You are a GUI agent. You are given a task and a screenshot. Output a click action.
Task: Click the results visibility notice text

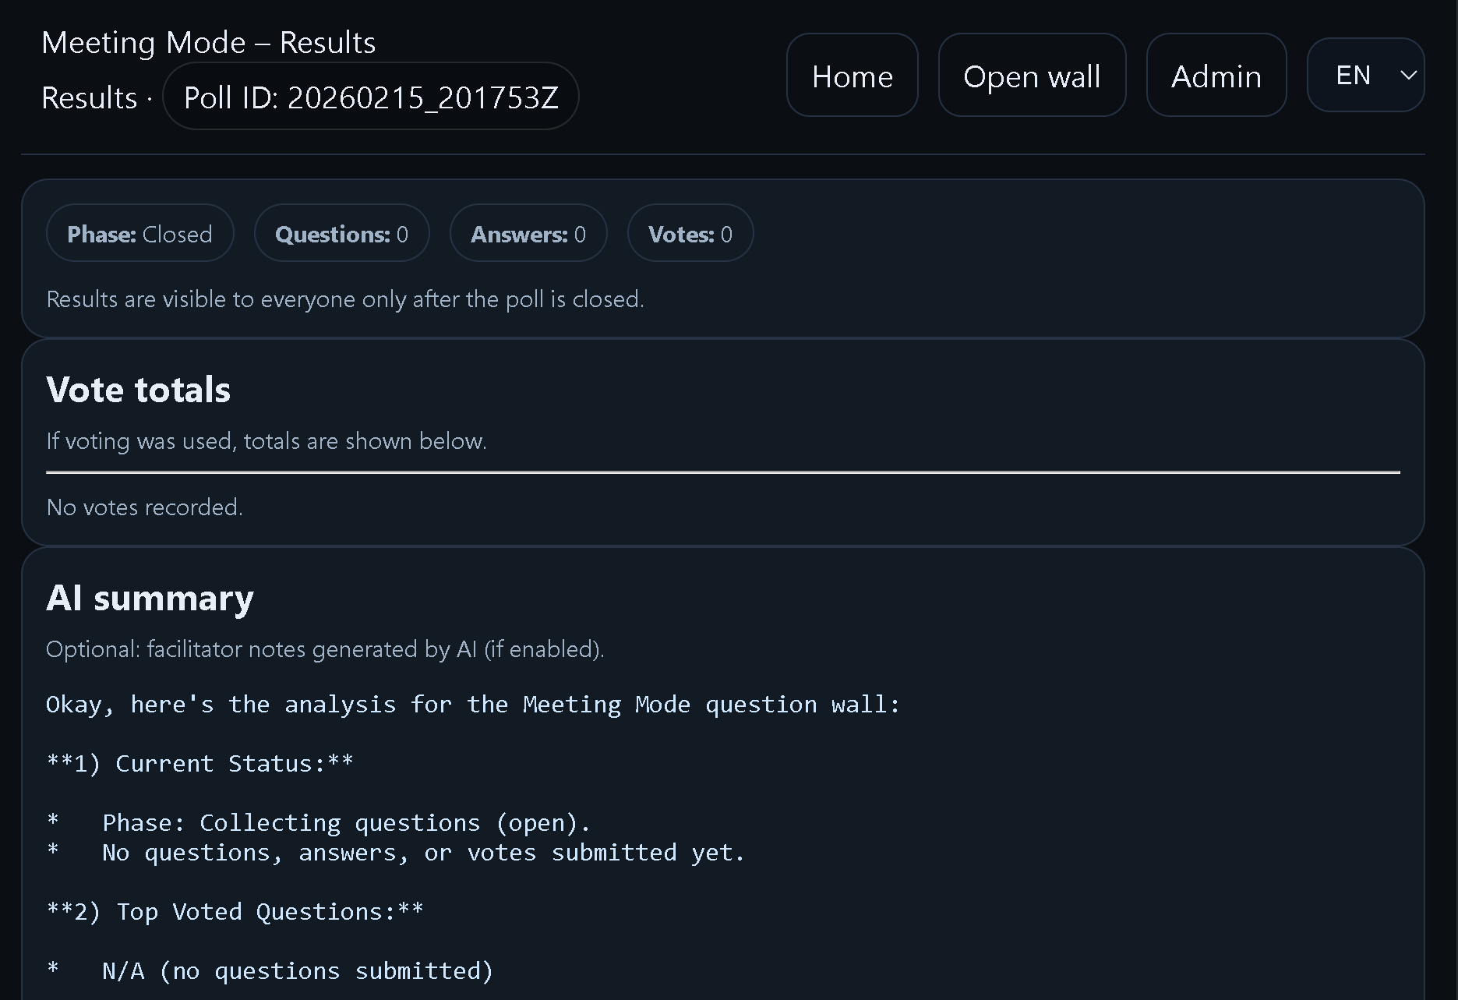click(x=344, y=299)
